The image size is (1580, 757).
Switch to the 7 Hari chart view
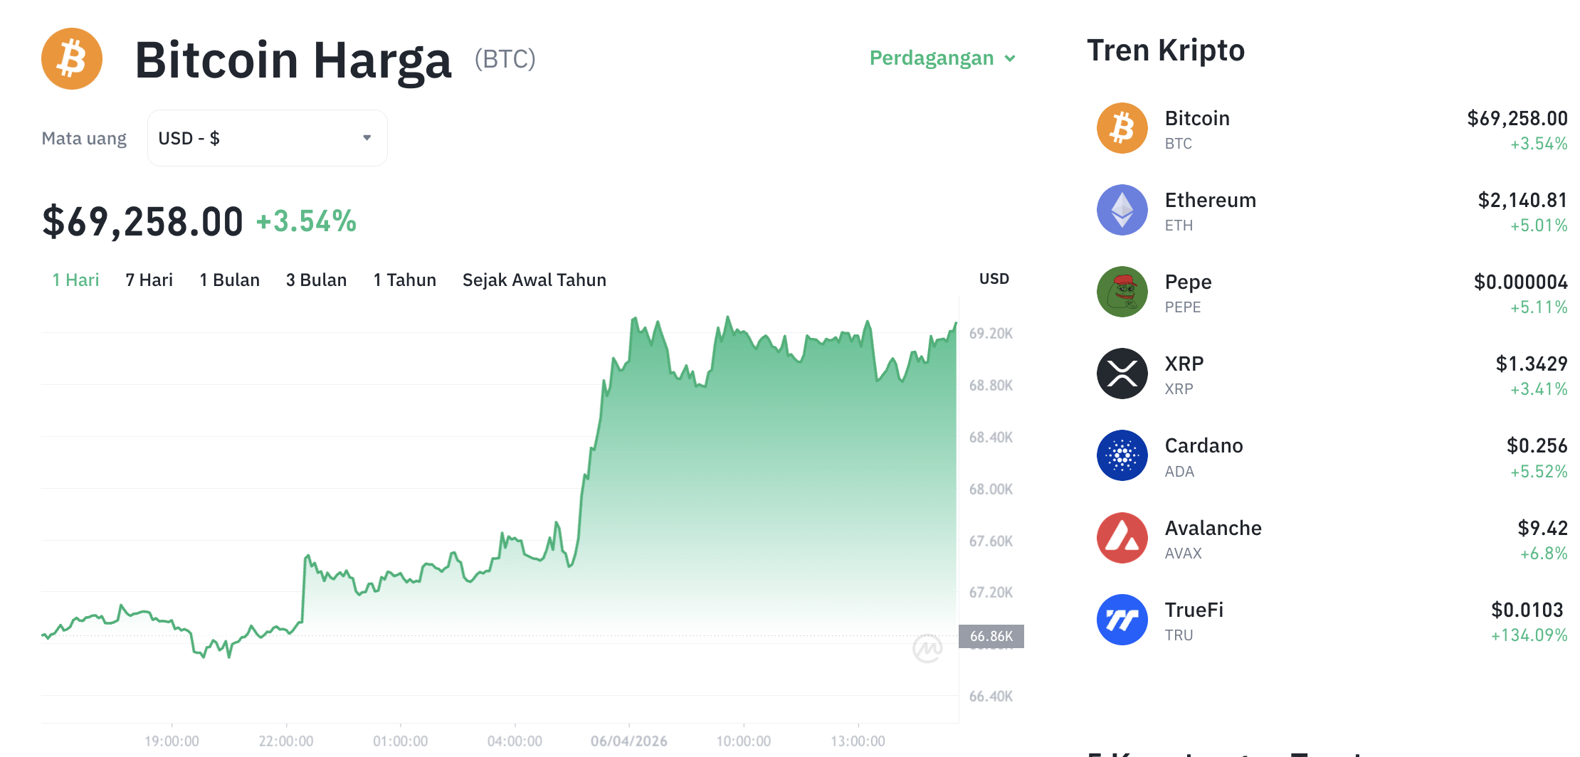point(148,280)
